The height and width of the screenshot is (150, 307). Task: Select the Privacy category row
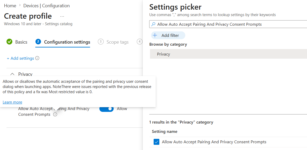pyautogui.click(x=228, y=54)
